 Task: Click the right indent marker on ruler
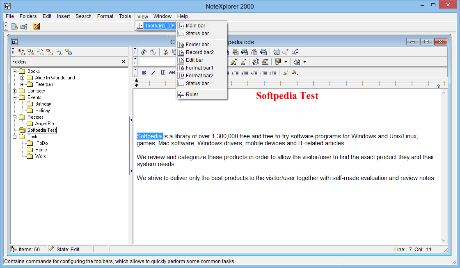pos(439,86)
